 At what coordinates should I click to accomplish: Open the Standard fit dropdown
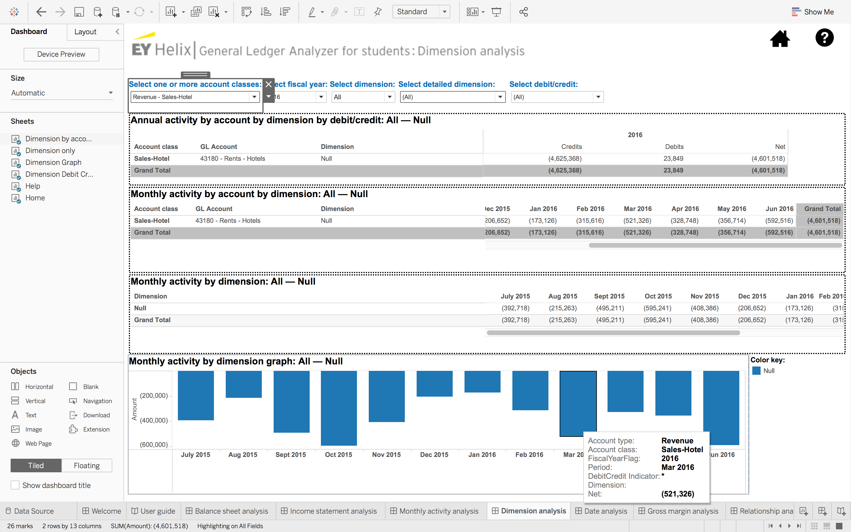(444, 12)
